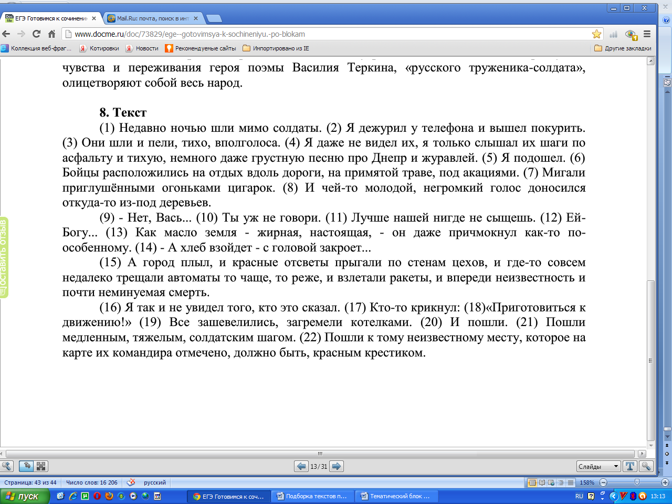
Task: Click the scroll up arrow of the page
Action: click(651, 61)
